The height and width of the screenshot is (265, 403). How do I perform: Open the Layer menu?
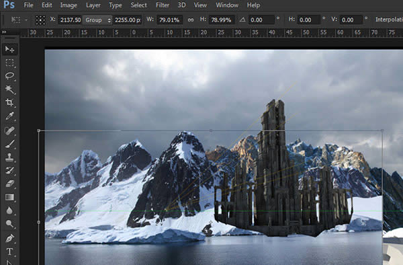coord(93,5)
